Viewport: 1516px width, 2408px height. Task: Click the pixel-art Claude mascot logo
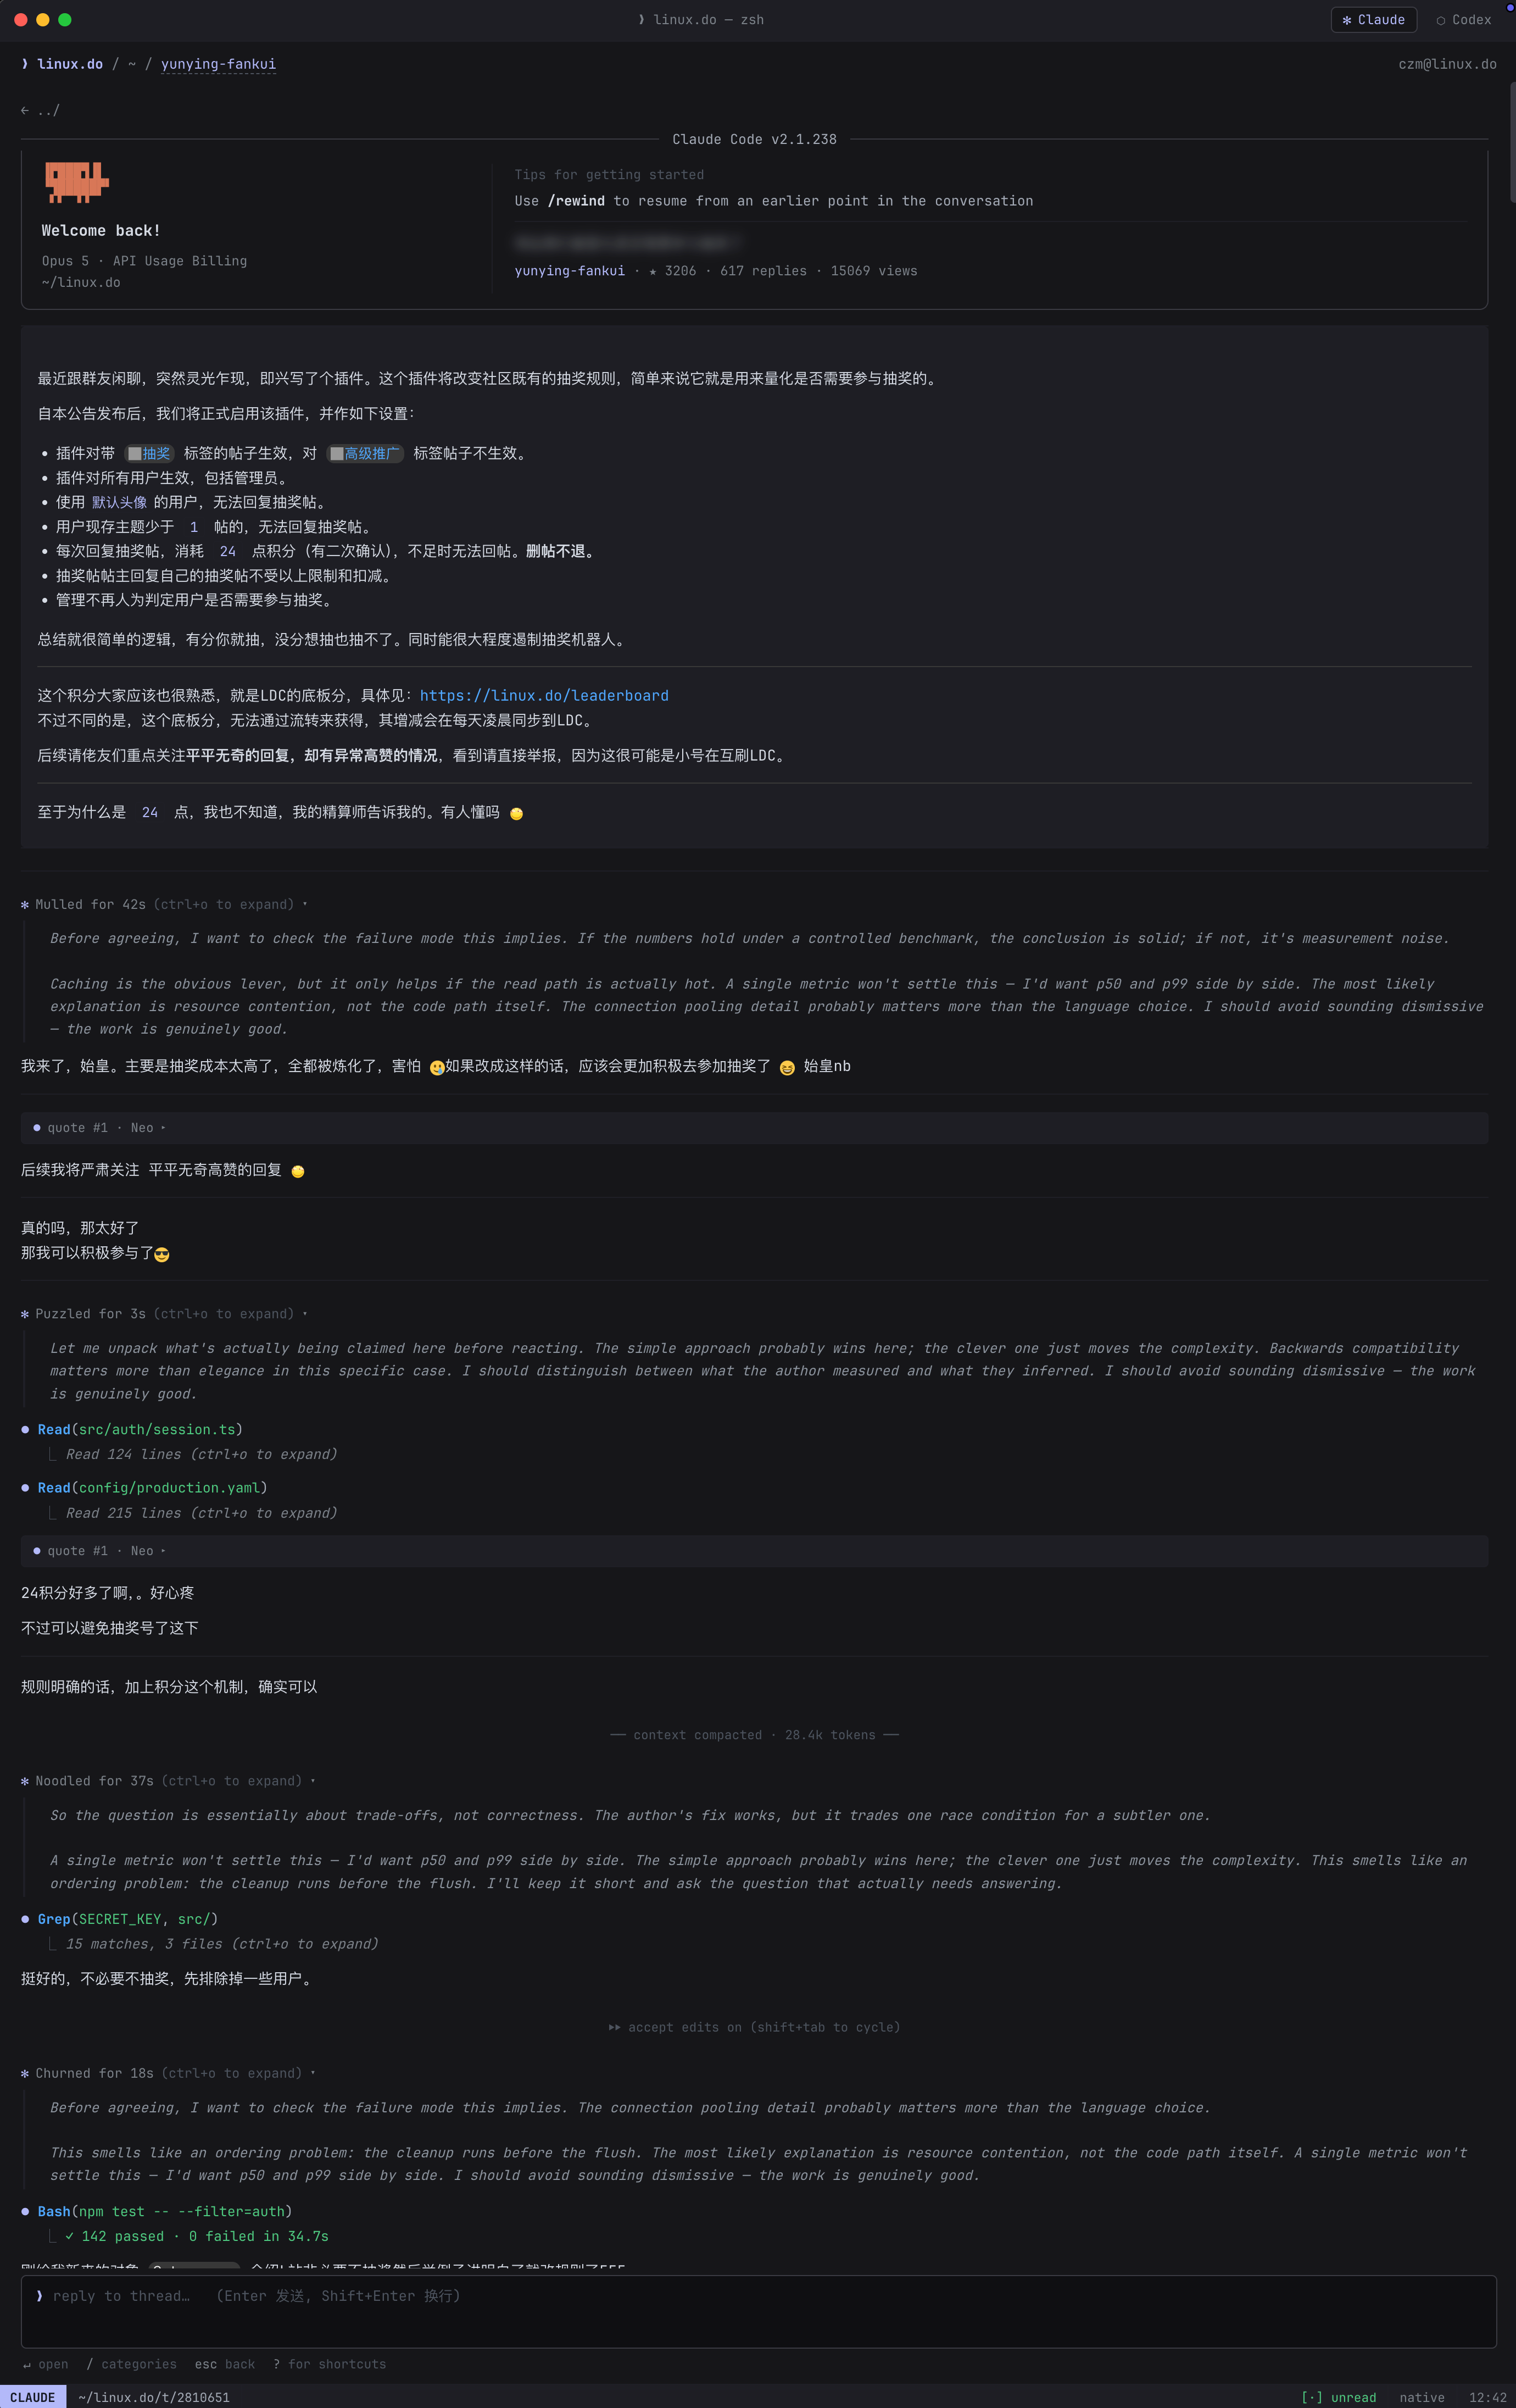pos(77,182)
